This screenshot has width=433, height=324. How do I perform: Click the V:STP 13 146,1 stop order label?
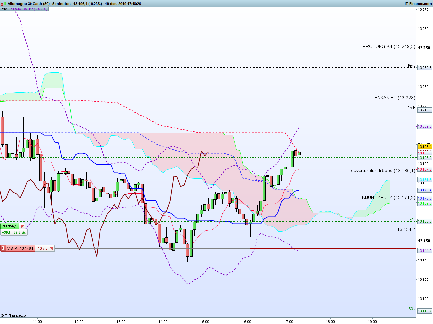[x=20, y=248]
